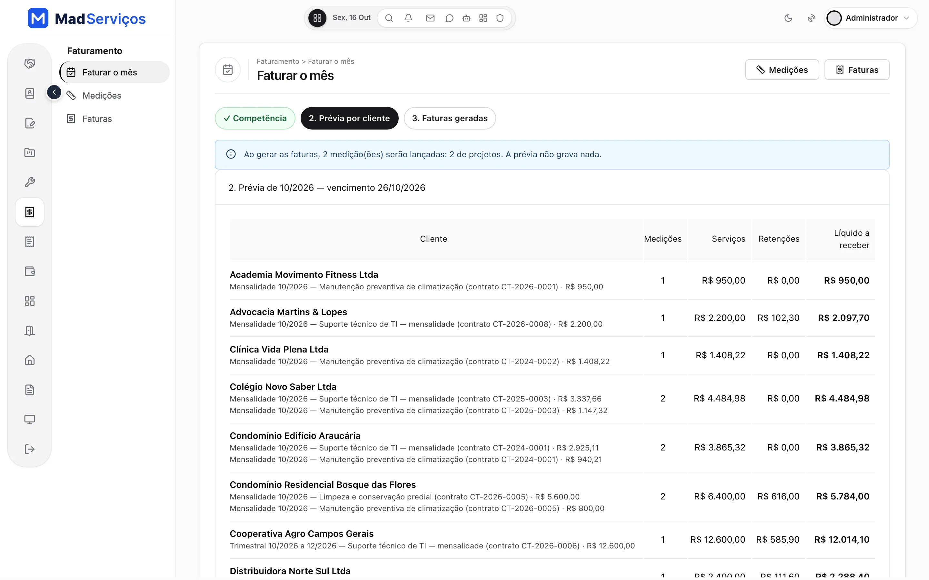The width and height of the screenshot is (929, 580).
Task: Open the monitor icon in the sidebar
Action: click(30, 419)
